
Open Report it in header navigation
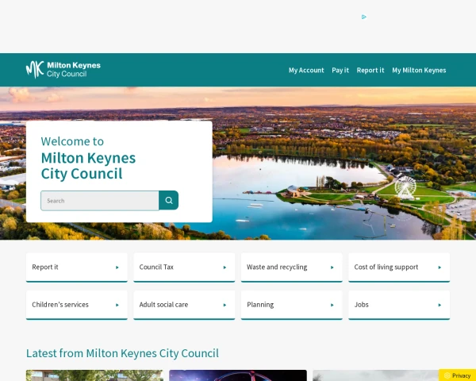point(370,70)
